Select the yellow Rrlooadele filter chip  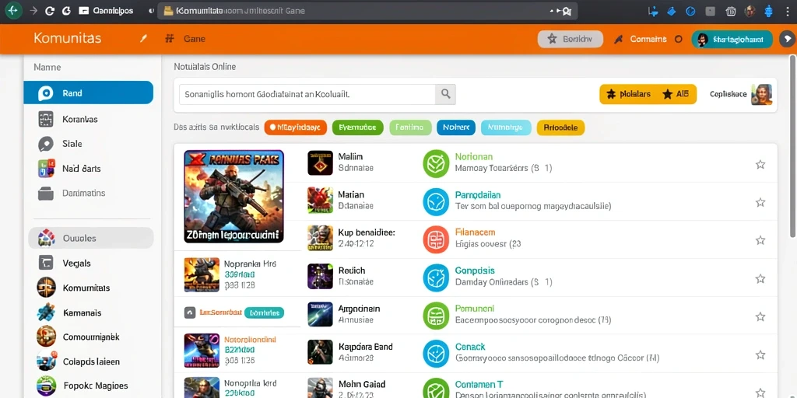560,127
